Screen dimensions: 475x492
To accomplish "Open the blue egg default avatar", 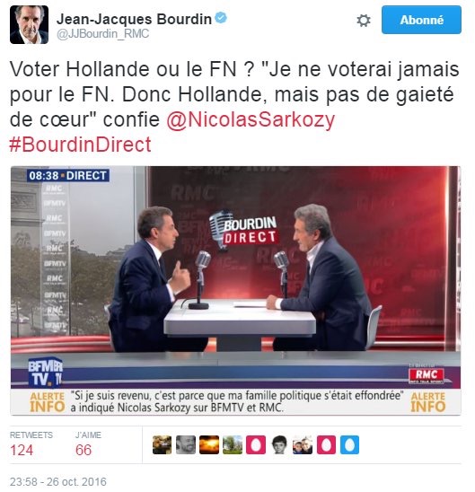I will pyautogui.click(x=349, y=445).
